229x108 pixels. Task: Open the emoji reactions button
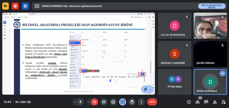point(113,102)
